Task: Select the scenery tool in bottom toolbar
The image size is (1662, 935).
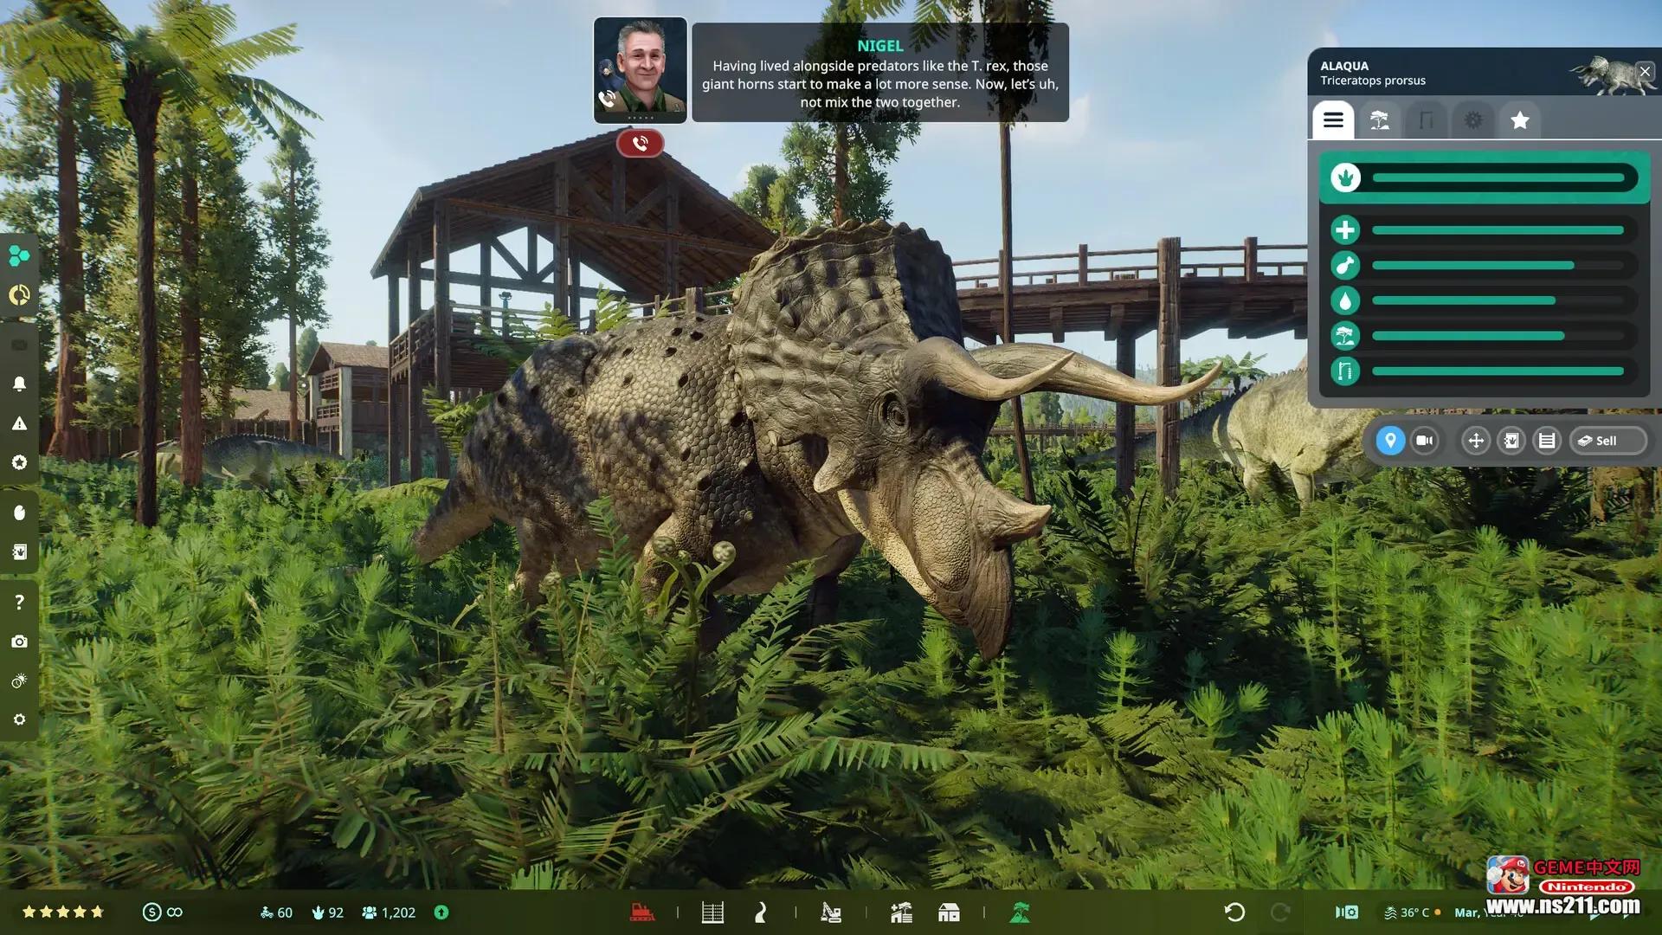Action: [x=901, y=912]
